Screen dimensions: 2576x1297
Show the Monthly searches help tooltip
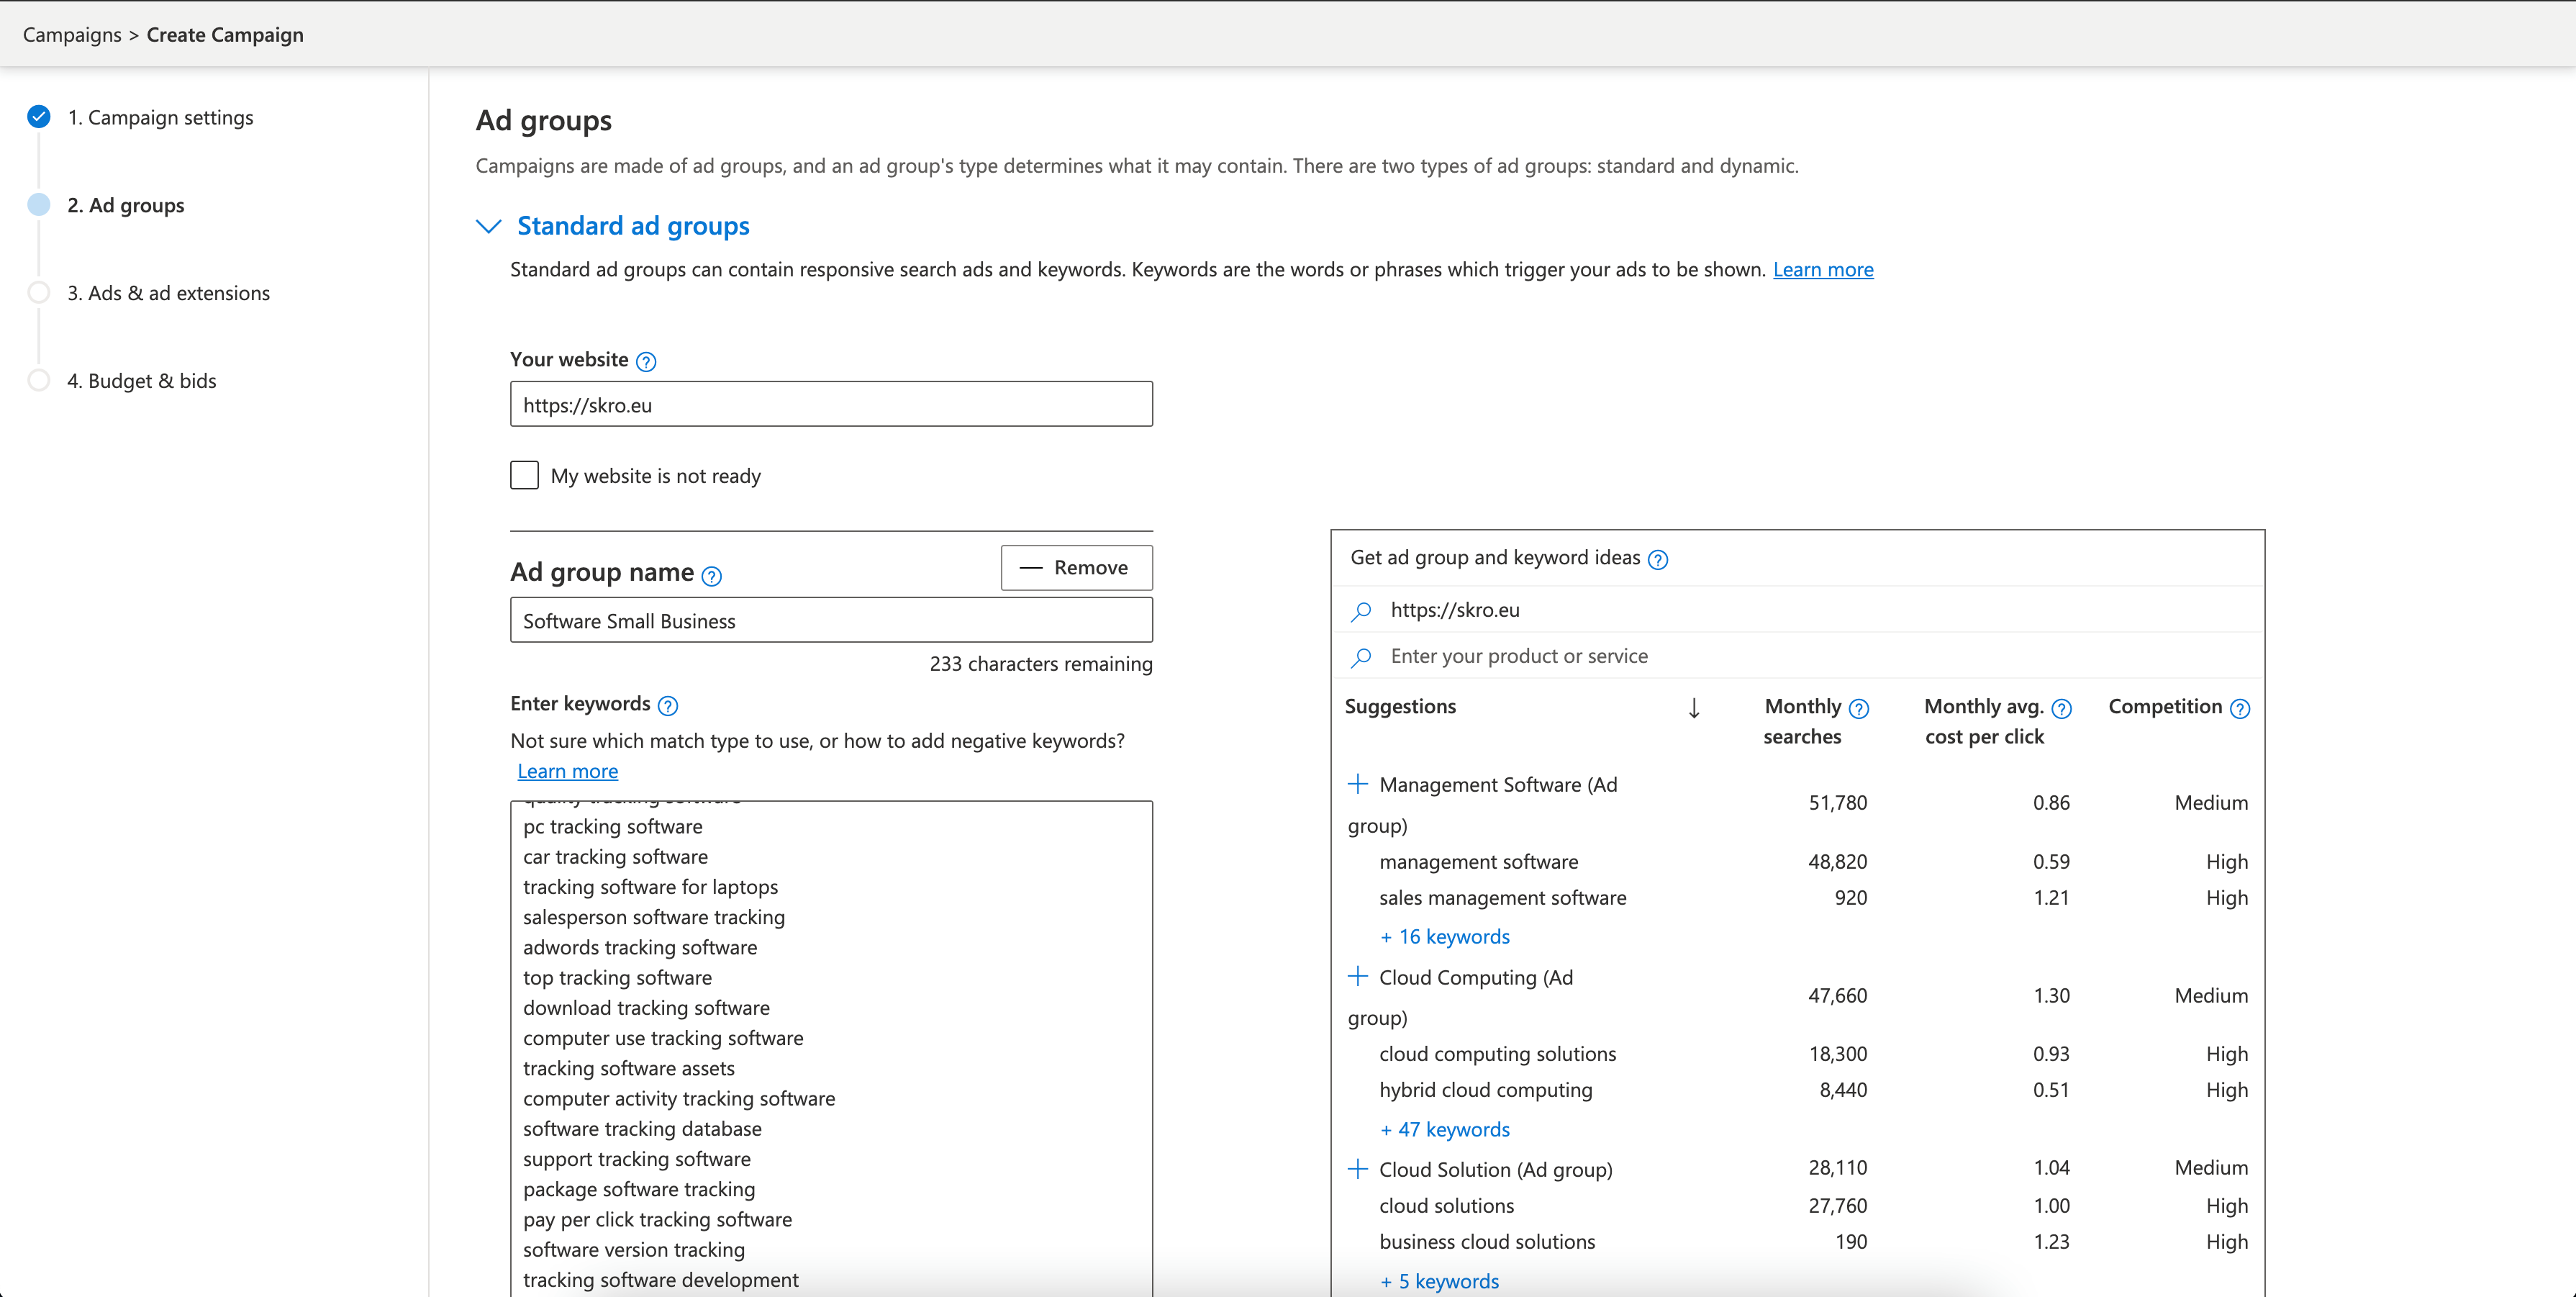tap(1858, 708)
